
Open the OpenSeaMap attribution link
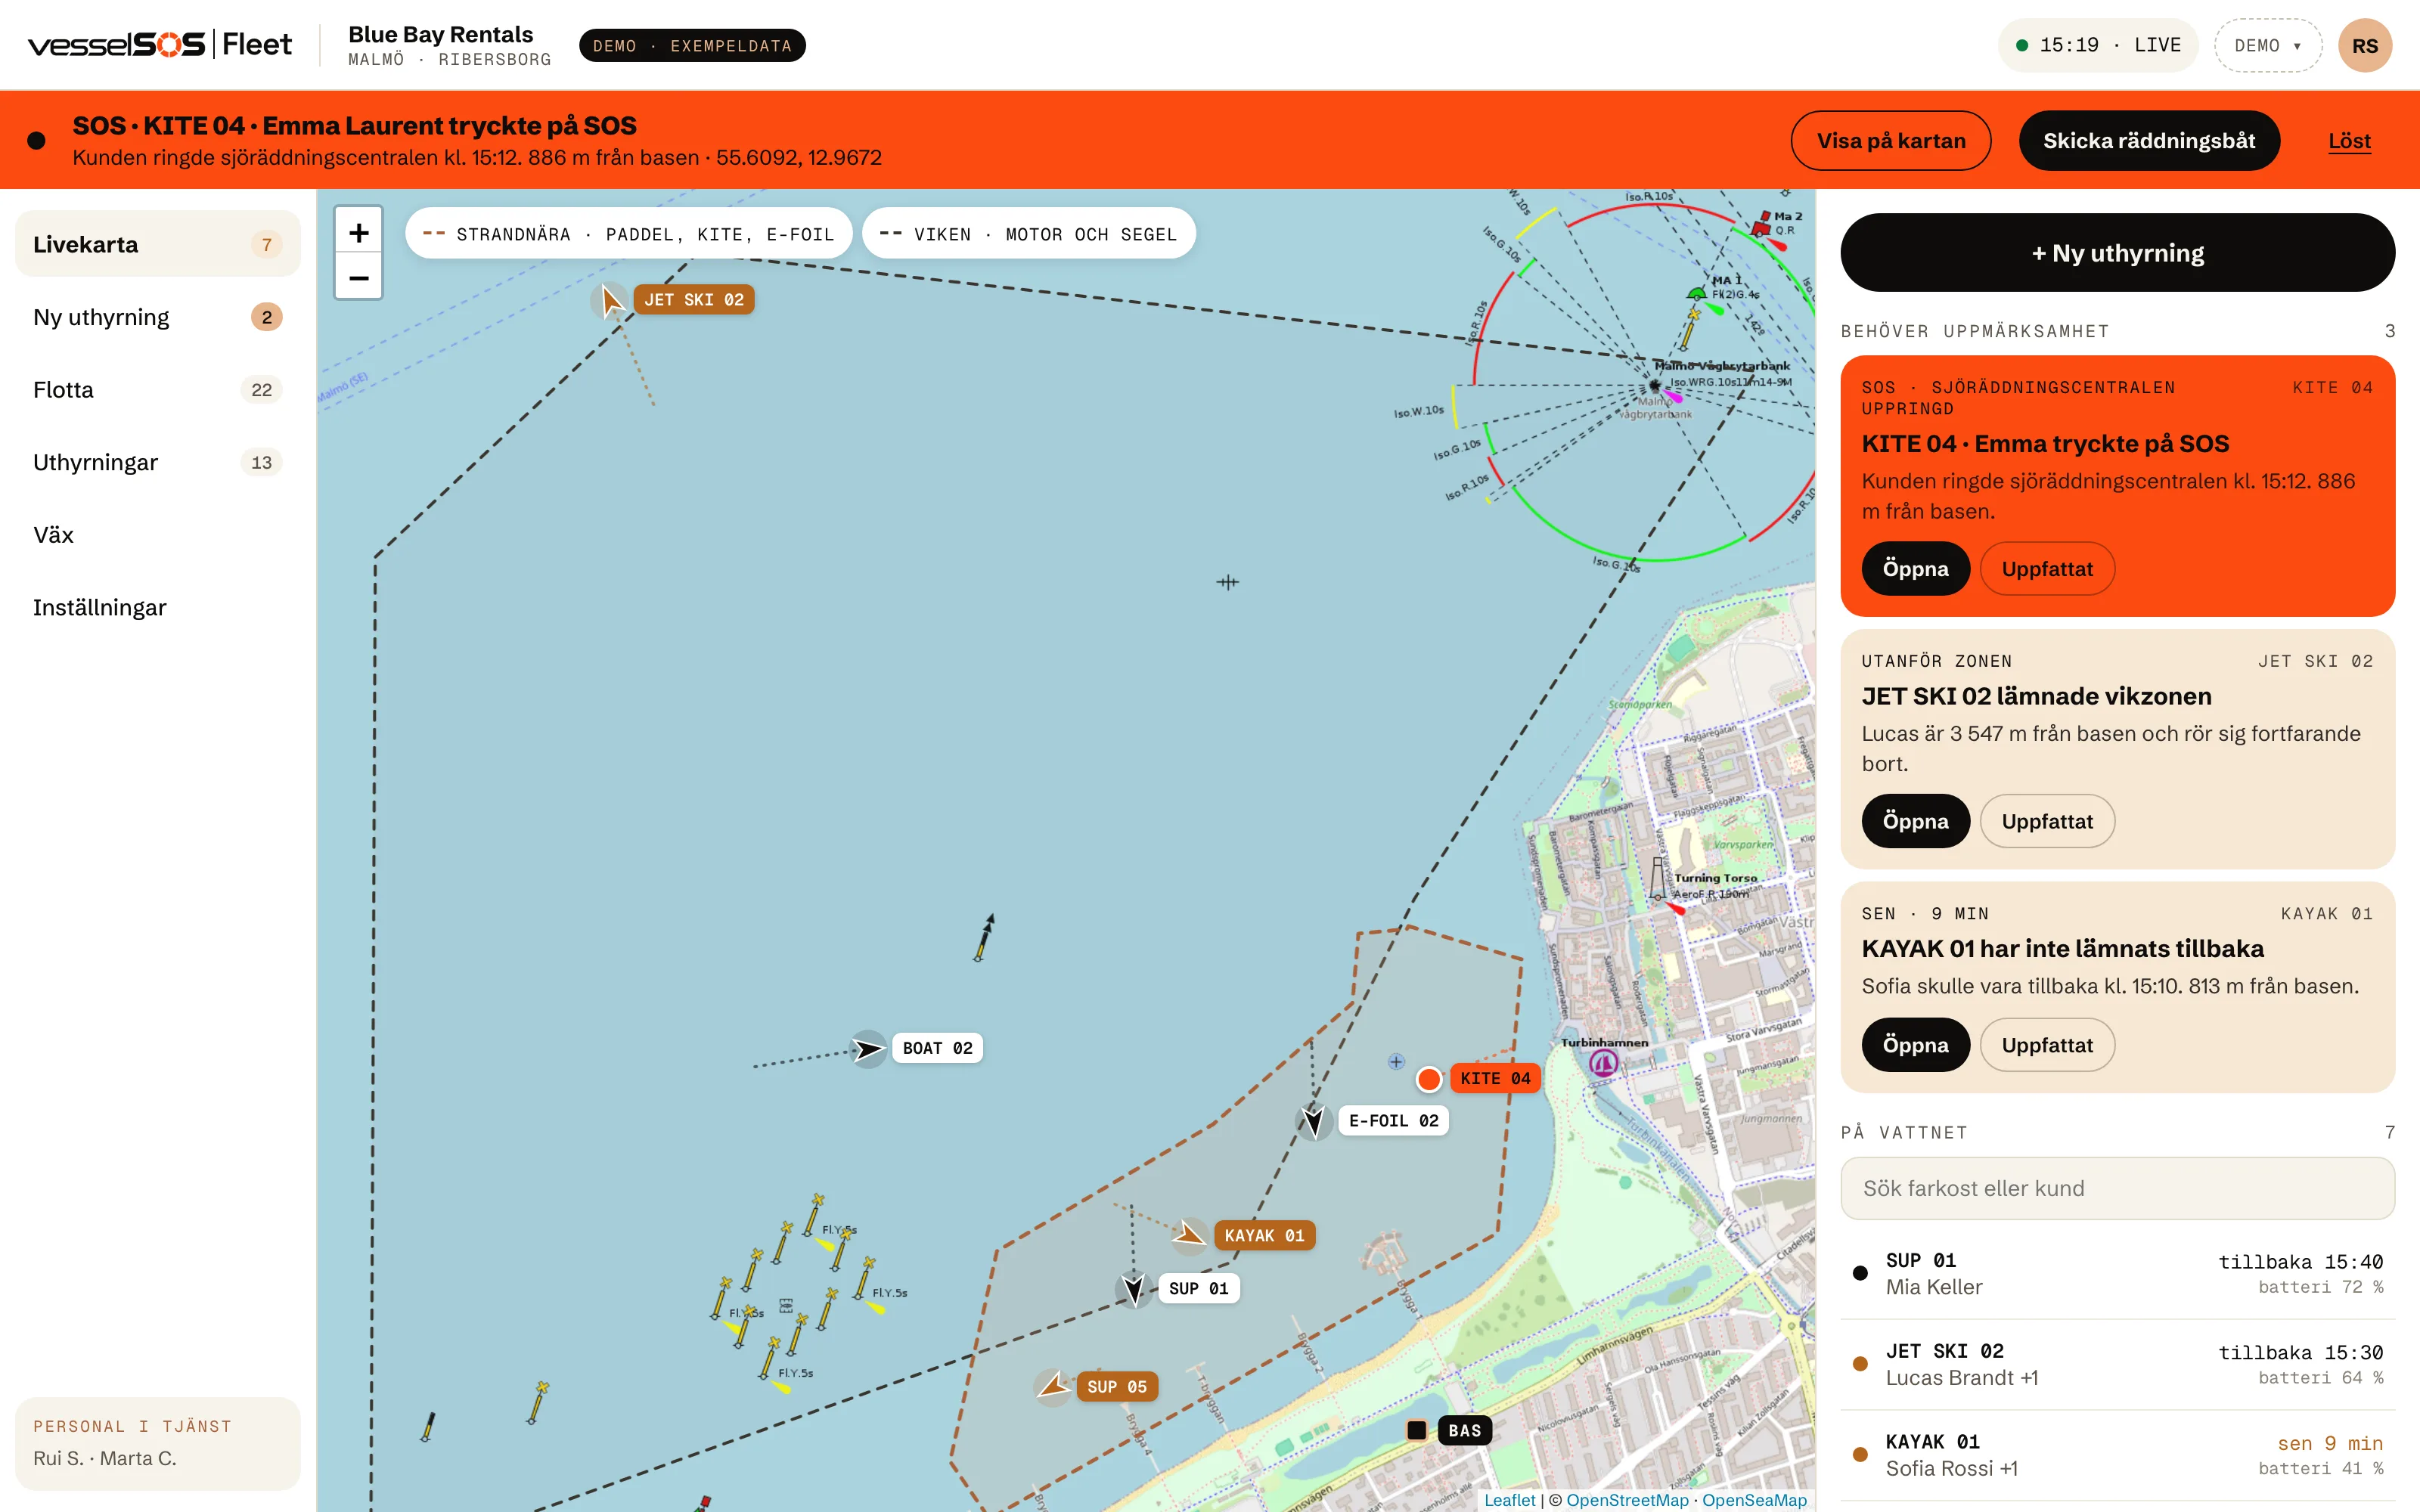point(1754,1500)
